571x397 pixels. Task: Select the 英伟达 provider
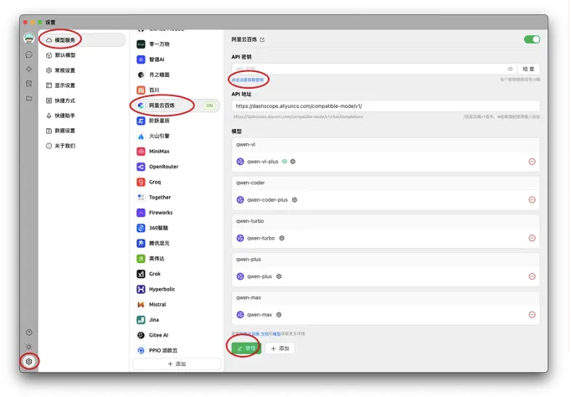pyautogui.click(x=177, y=258)
